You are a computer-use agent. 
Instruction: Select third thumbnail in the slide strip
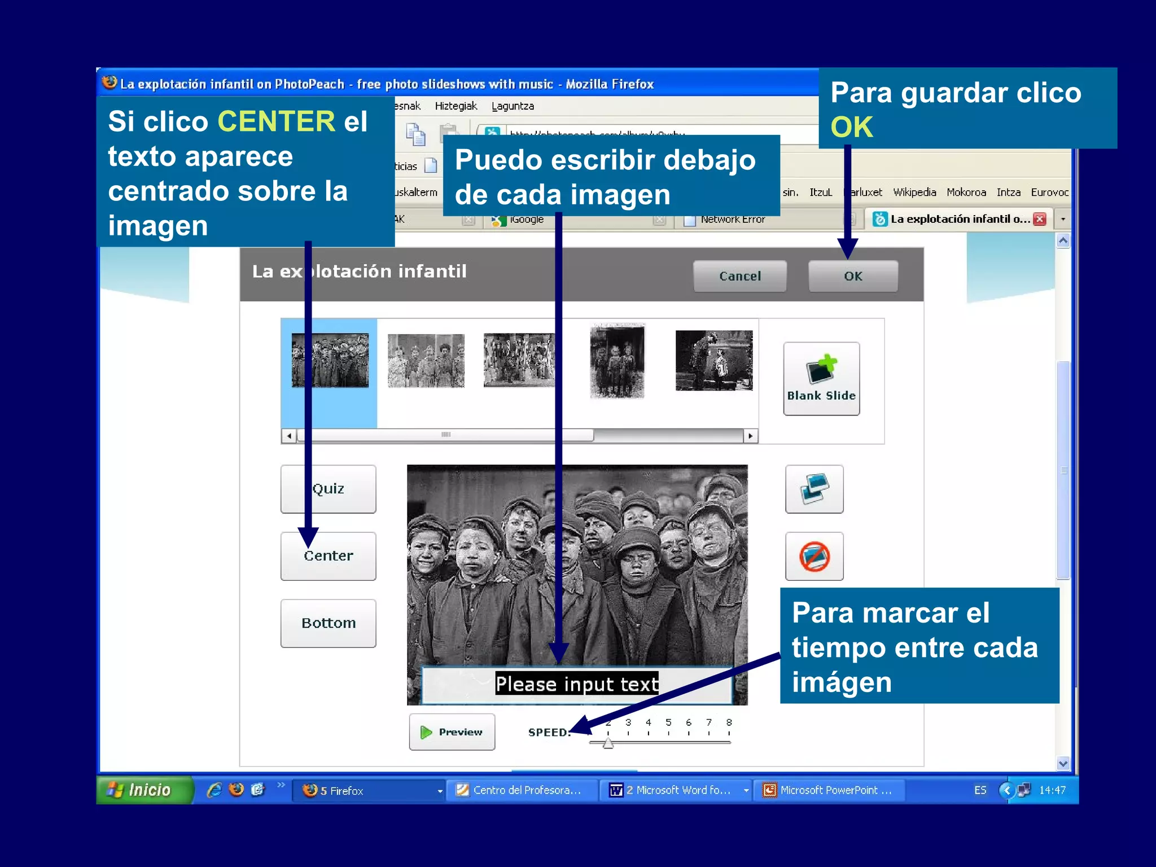click(x=519, y=360)
